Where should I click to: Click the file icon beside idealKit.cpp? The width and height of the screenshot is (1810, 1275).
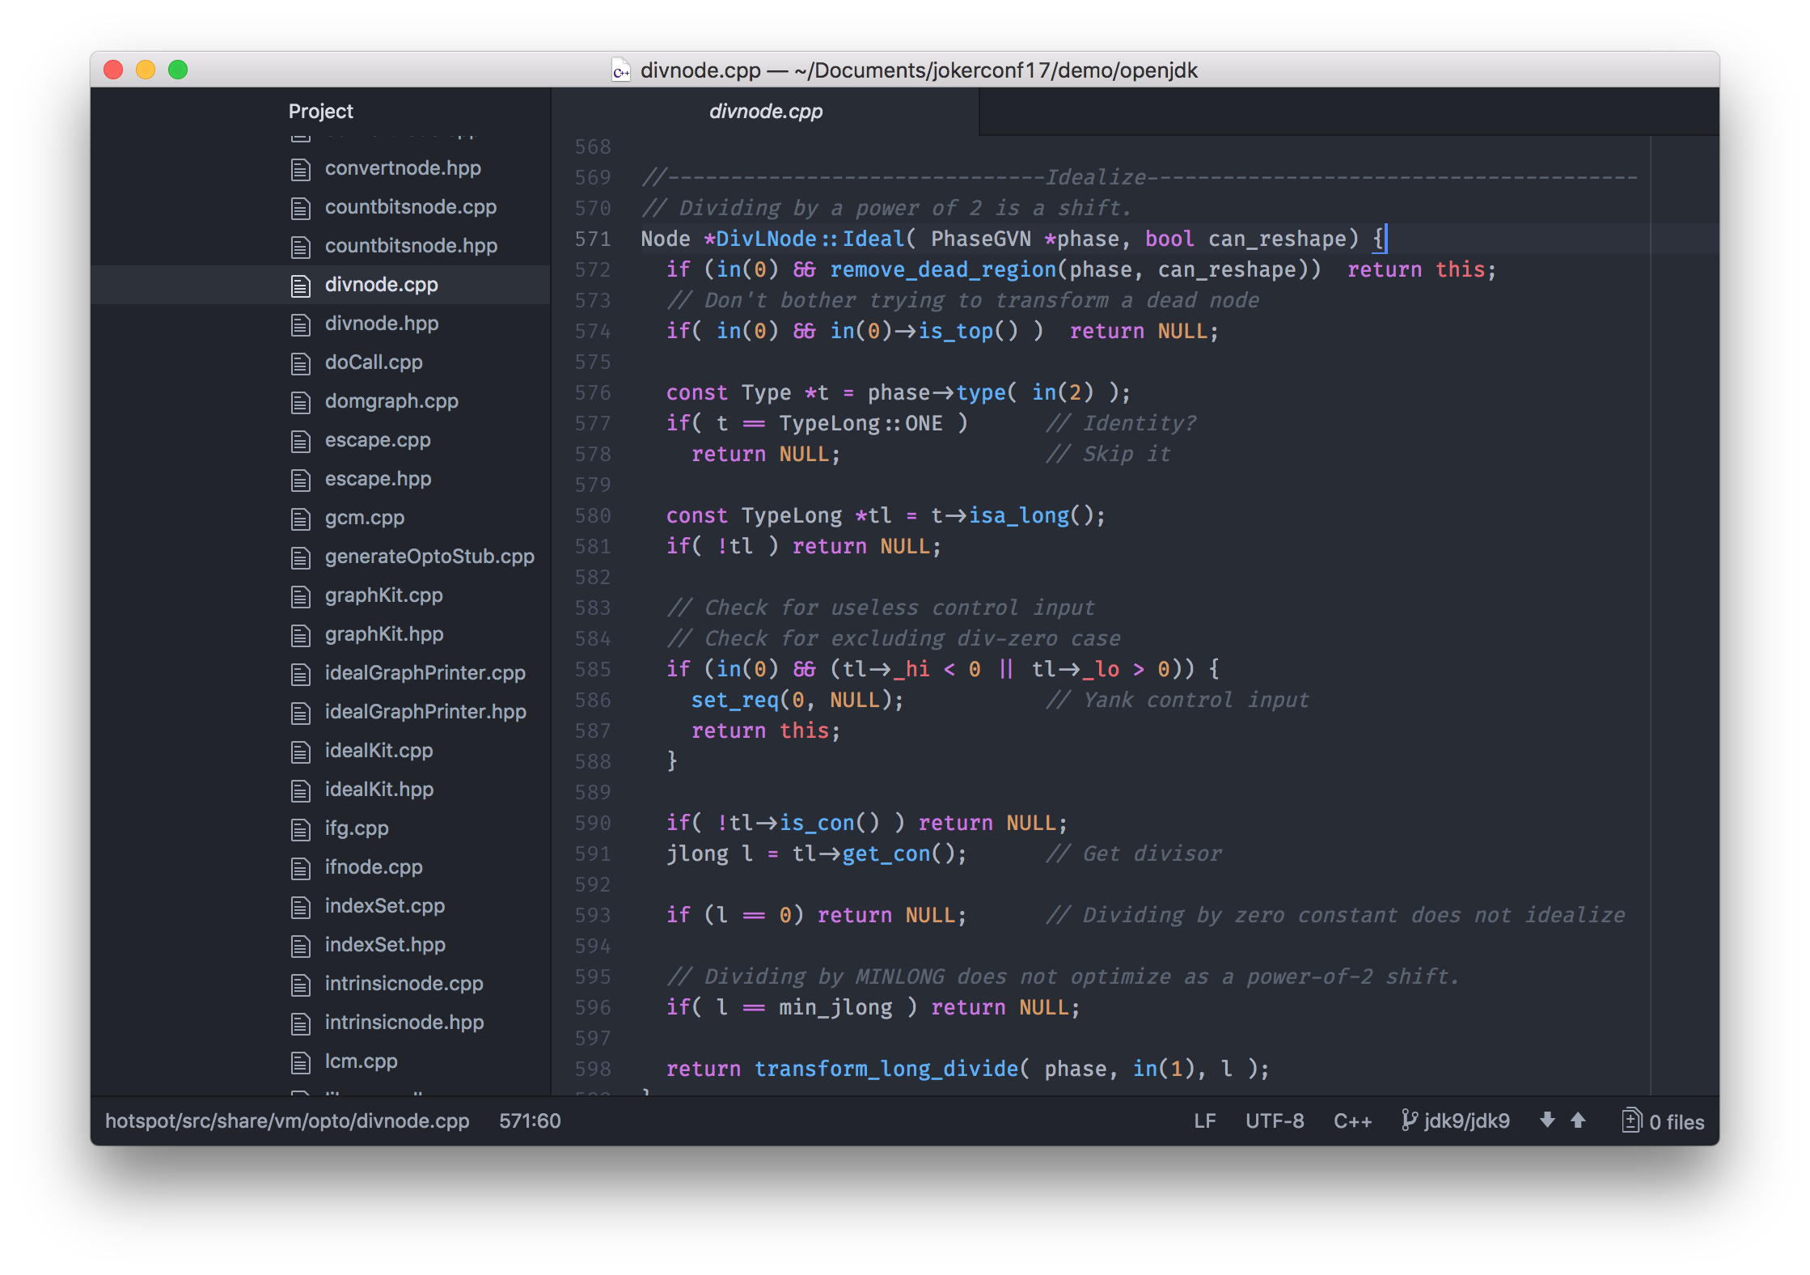(x=301, y=752)
